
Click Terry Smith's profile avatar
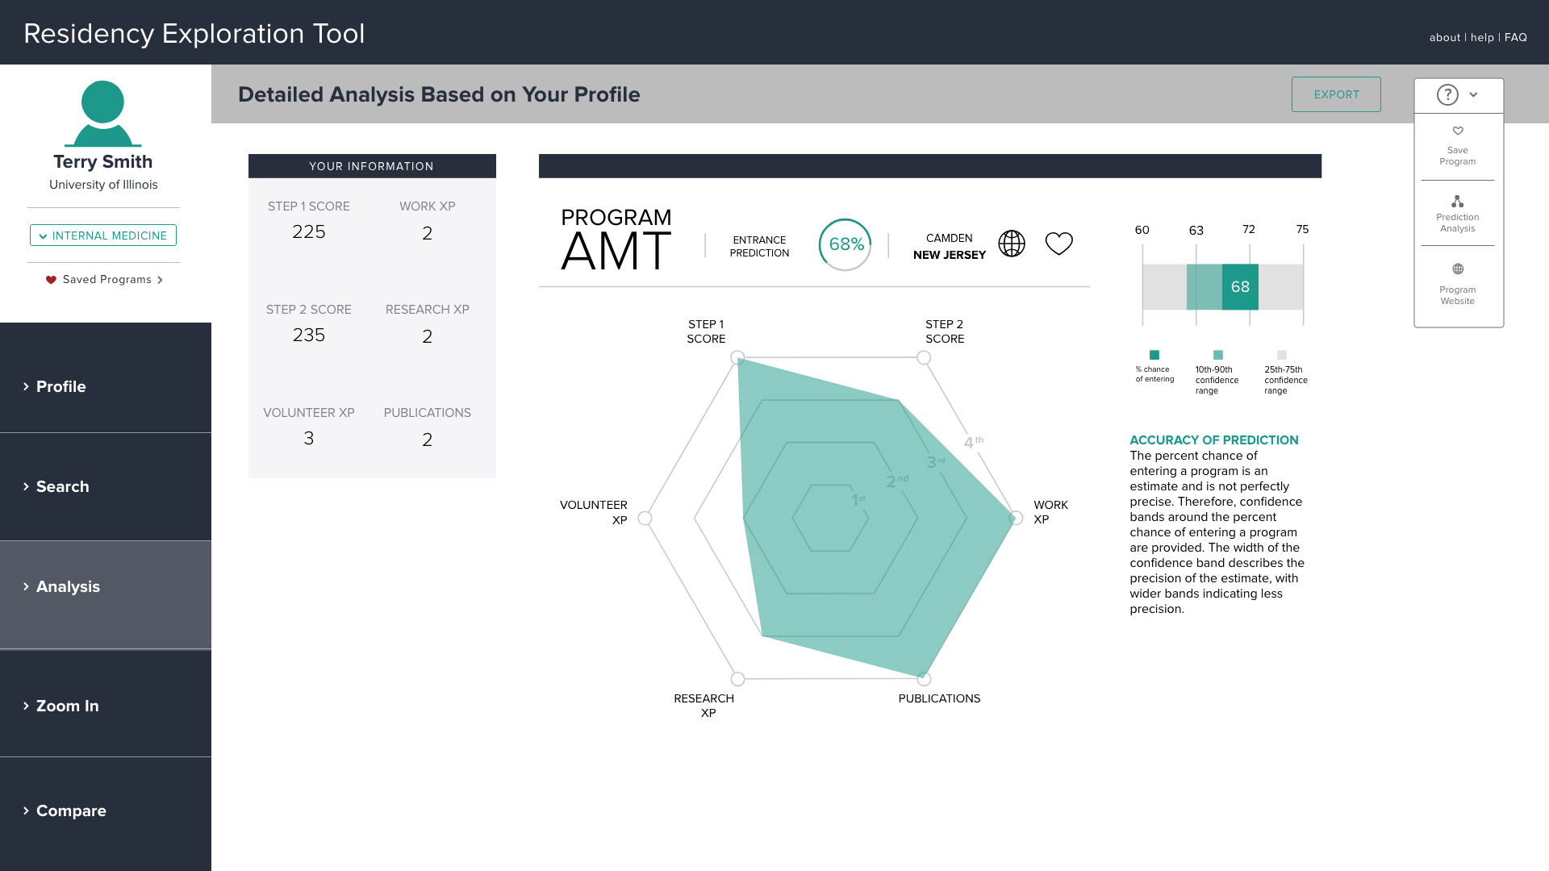[x=102, y=114]
